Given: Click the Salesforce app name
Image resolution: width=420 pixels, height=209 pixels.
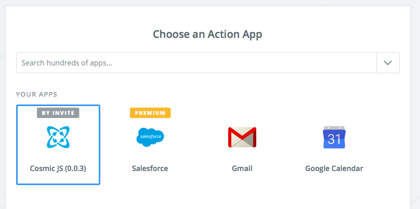Looking at the screenshot, I should tap(150, 168).
